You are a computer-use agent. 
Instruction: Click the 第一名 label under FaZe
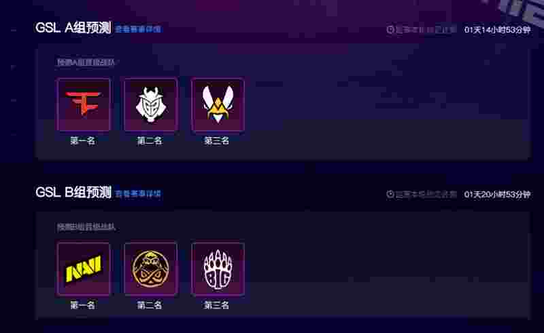pyautogui.click(x=83, y=140)
